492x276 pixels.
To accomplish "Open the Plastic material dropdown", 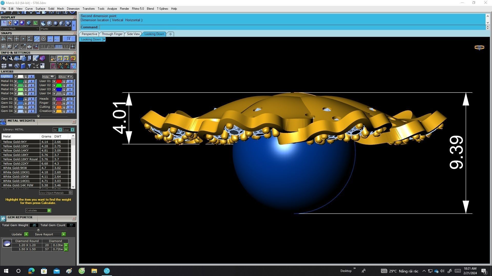I will point(55,29).
